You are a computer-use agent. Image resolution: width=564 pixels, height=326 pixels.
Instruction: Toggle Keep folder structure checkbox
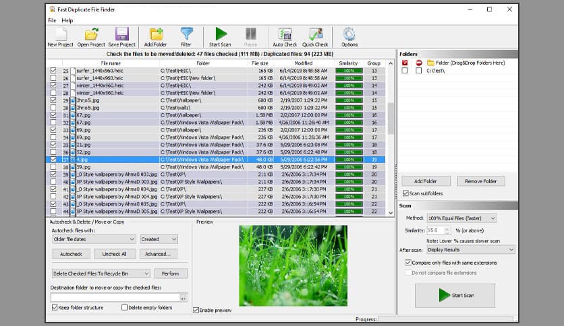[x=55, y=308]
